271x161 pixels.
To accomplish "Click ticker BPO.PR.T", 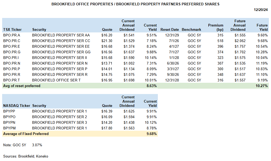I will click(x=12, y=80).
